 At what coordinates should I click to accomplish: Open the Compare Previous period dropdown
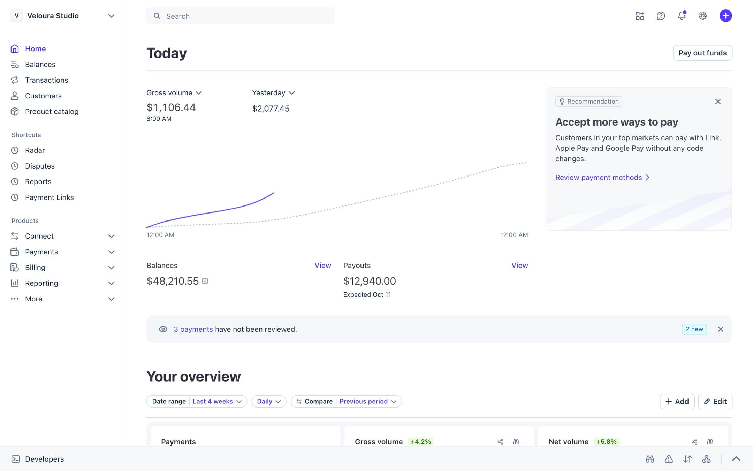(x=346, y=402)
